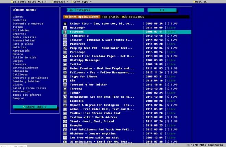
Task: Click the Pimp My Text PRO icon
Action: pos(65,48)
